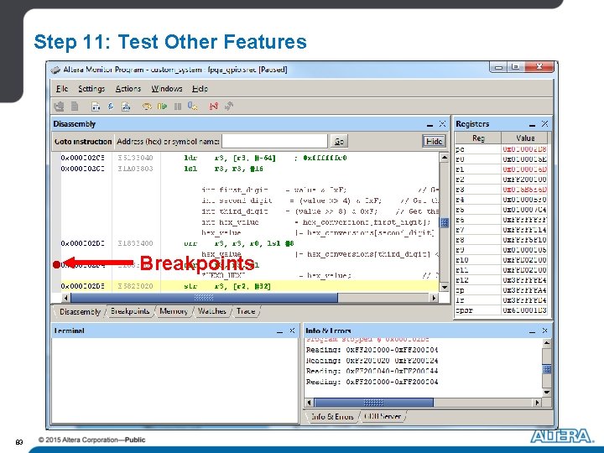
Task: Click Disassembly scrollbar down arrow
Action: (x=444, y=287)
